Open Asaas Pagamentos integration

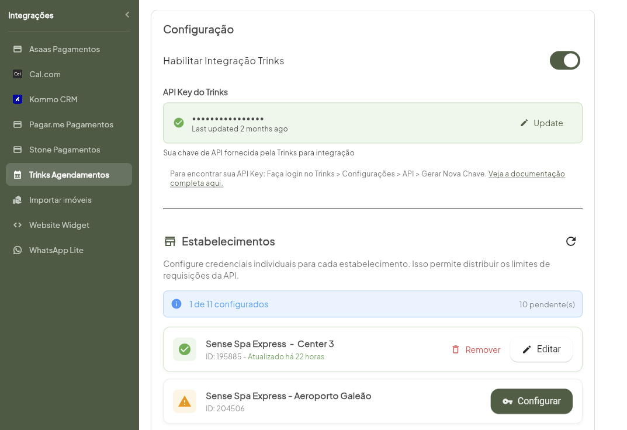click(64, 49)
